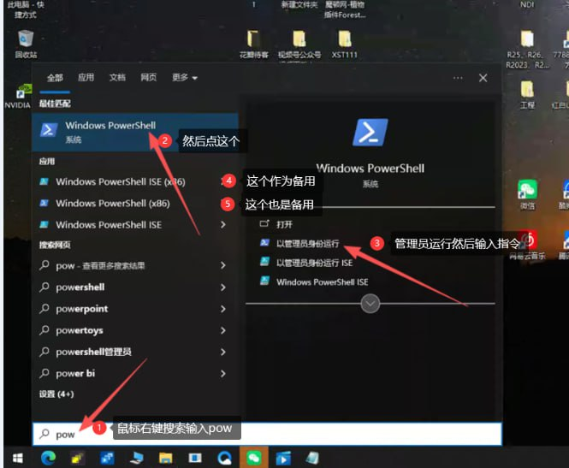Open the 设置 (4+) results group
The height and width of the screenshot is (468, 569).
[x=56, y=394]
